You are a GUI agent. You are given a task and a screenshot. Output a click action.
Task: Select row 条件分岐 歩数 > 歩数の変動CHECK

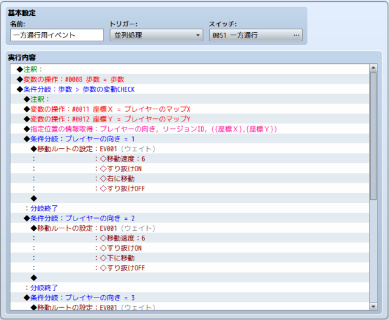(x=190, y=89)
